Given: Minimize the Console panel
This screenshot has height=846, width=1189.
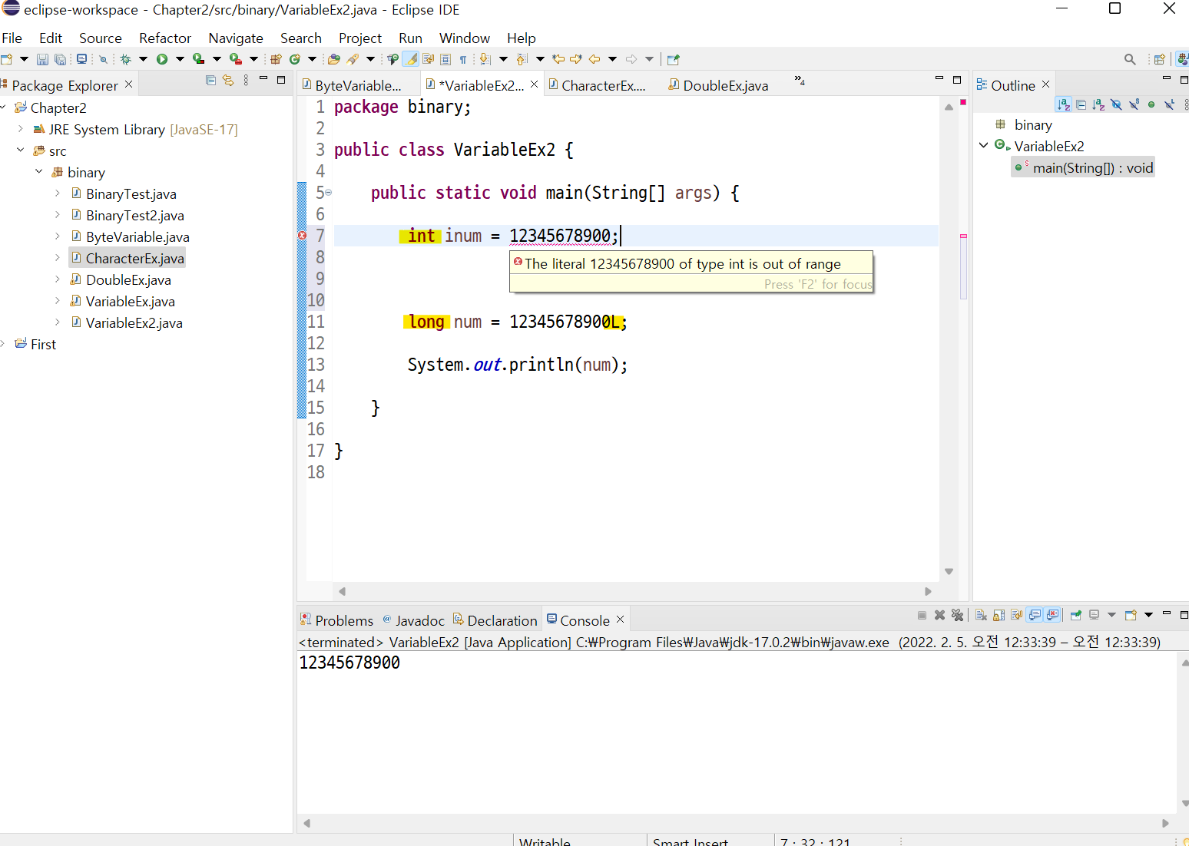Looking at the screenshot, I should [1167, 613].
